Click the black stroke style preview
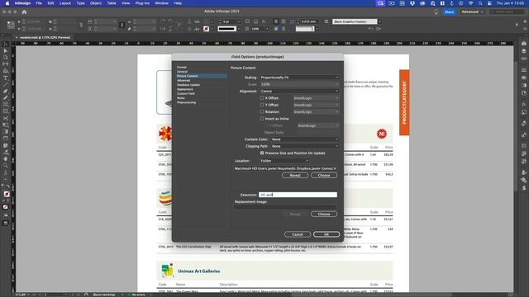This screenshot has width=529, height=297. click(x=227, y=29)
